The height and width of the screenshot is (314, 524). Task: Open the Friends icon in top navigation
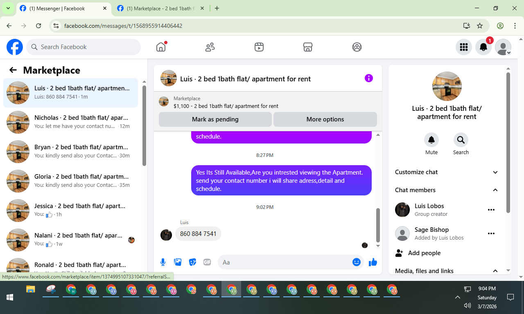(x=210, y=47)
